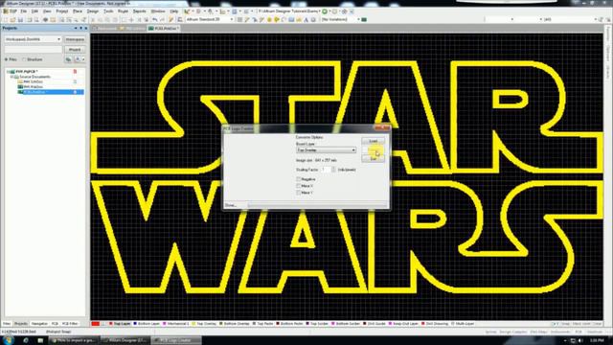
Task: Select the Structure radio button
Action: coord(24,59)
